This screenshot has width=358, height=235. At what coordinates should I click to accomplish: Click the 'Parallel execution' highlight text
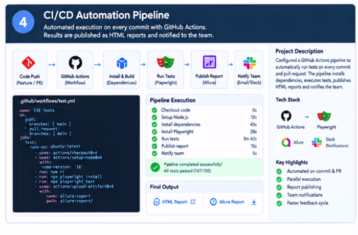pos(304,179)
